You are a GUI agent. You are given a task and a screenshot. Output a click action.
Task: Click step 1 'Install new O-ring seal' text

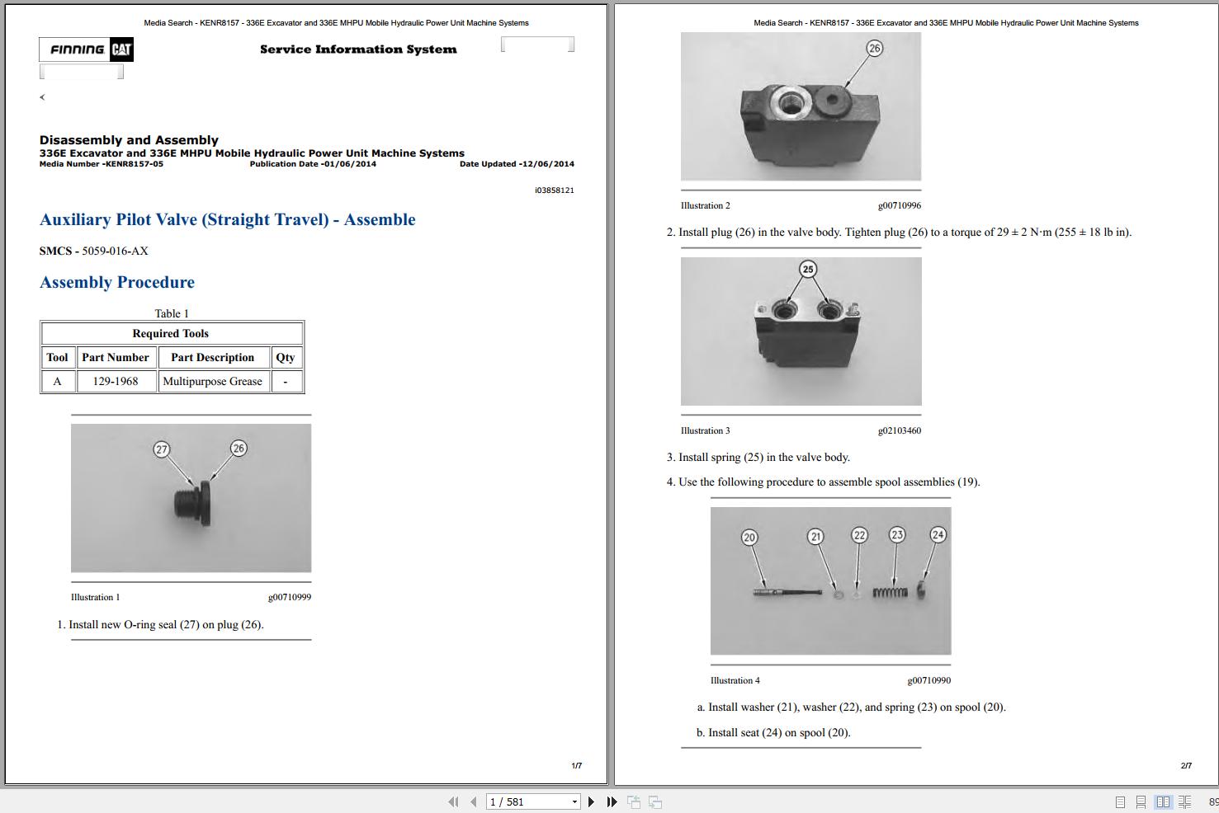coord(166,624)
